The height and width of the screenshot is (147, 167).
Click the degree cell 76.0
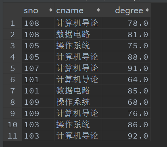[x=126, y=113]
